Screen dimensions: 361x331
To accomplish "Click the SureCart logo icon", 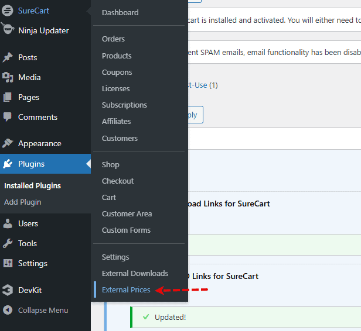I will pos(8,11).
